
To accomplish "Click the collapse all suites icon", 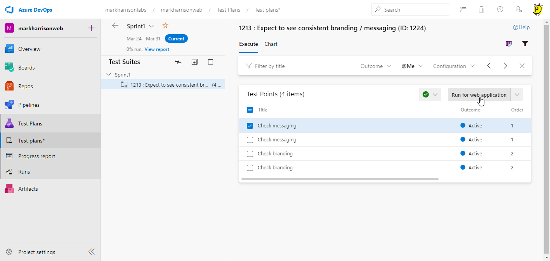I will pos(210,62).
